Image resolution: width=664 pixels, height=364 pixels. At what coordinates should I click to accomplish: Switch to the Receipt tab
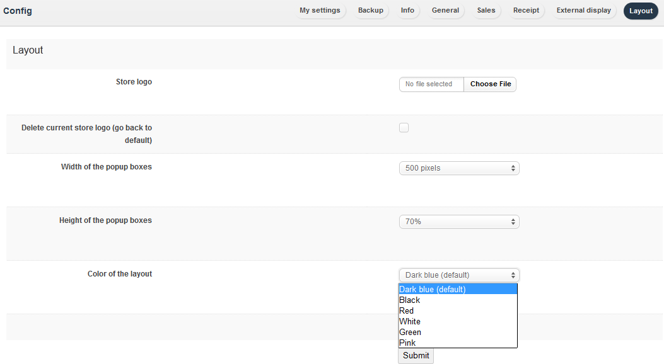(x=526, y=11)
